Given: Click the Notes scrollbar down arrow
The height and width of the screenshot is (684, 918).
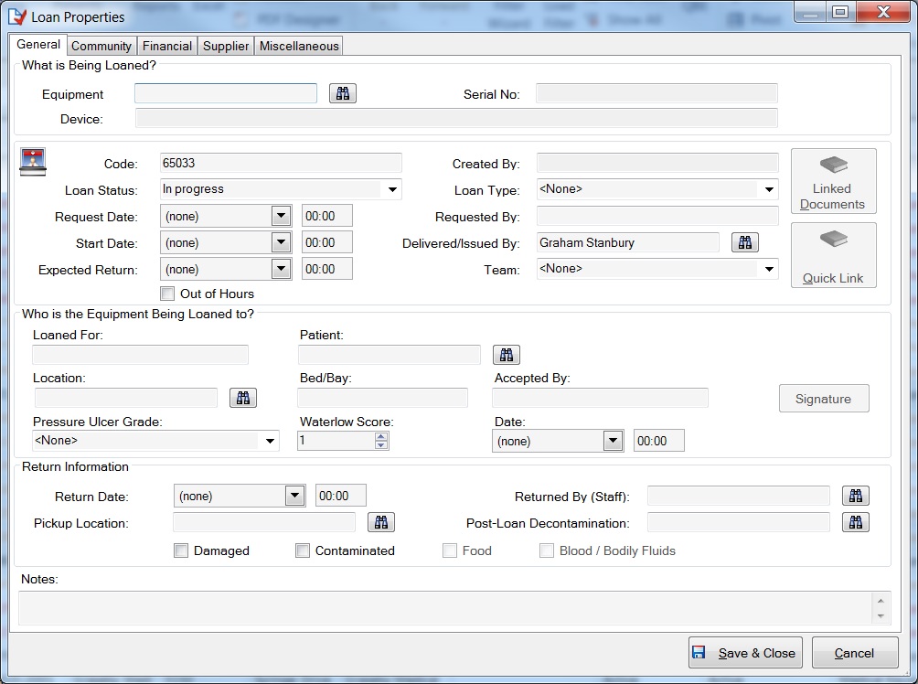Looking at the screenshot, I should coord(881,616).
